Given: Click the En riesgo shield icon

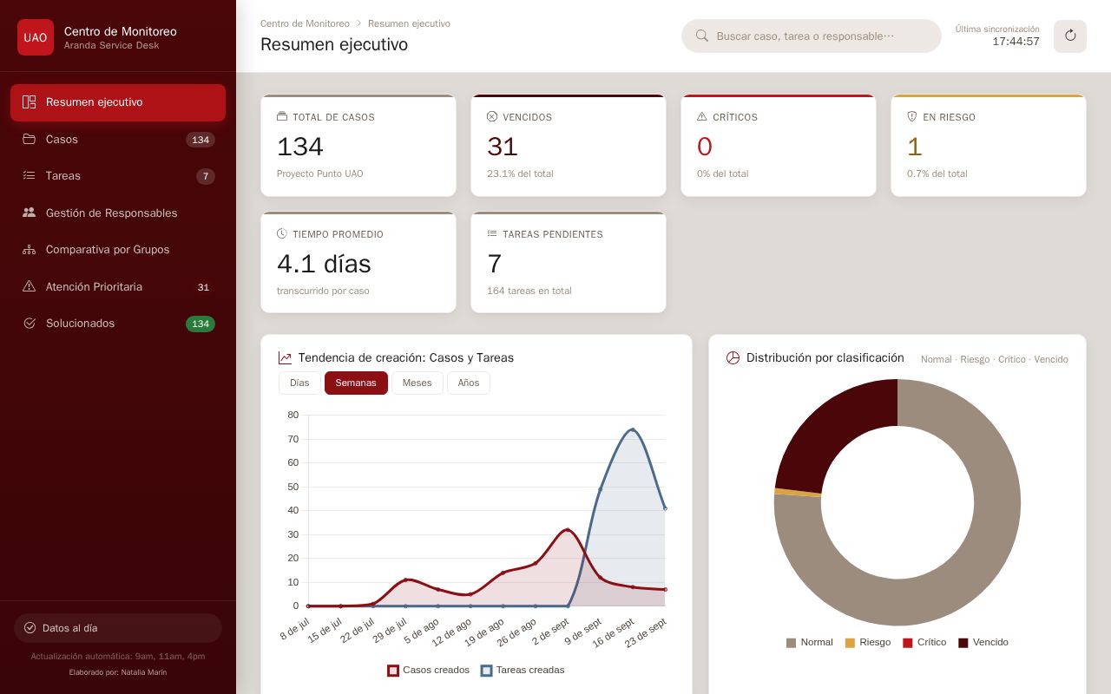Looking at the screenshot, I should coord(912,117).
